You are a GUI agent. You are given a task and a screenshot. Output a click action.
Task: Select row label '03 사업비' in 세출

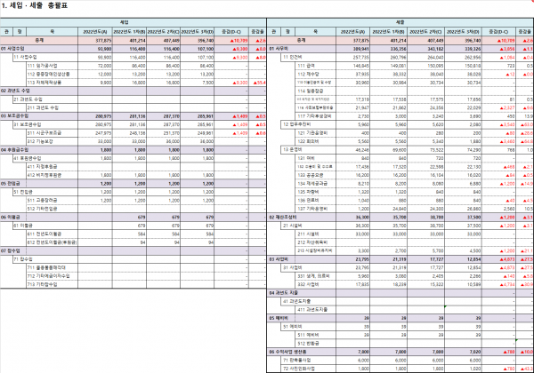coord(279,259)
